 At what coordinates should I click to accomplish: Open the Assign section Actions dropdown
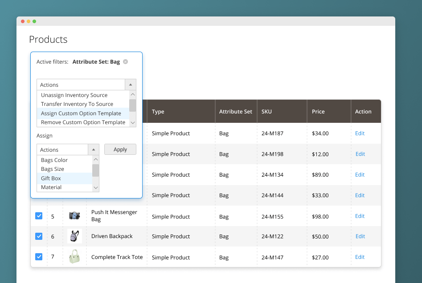pyautogui.click(x=62, y=150)
